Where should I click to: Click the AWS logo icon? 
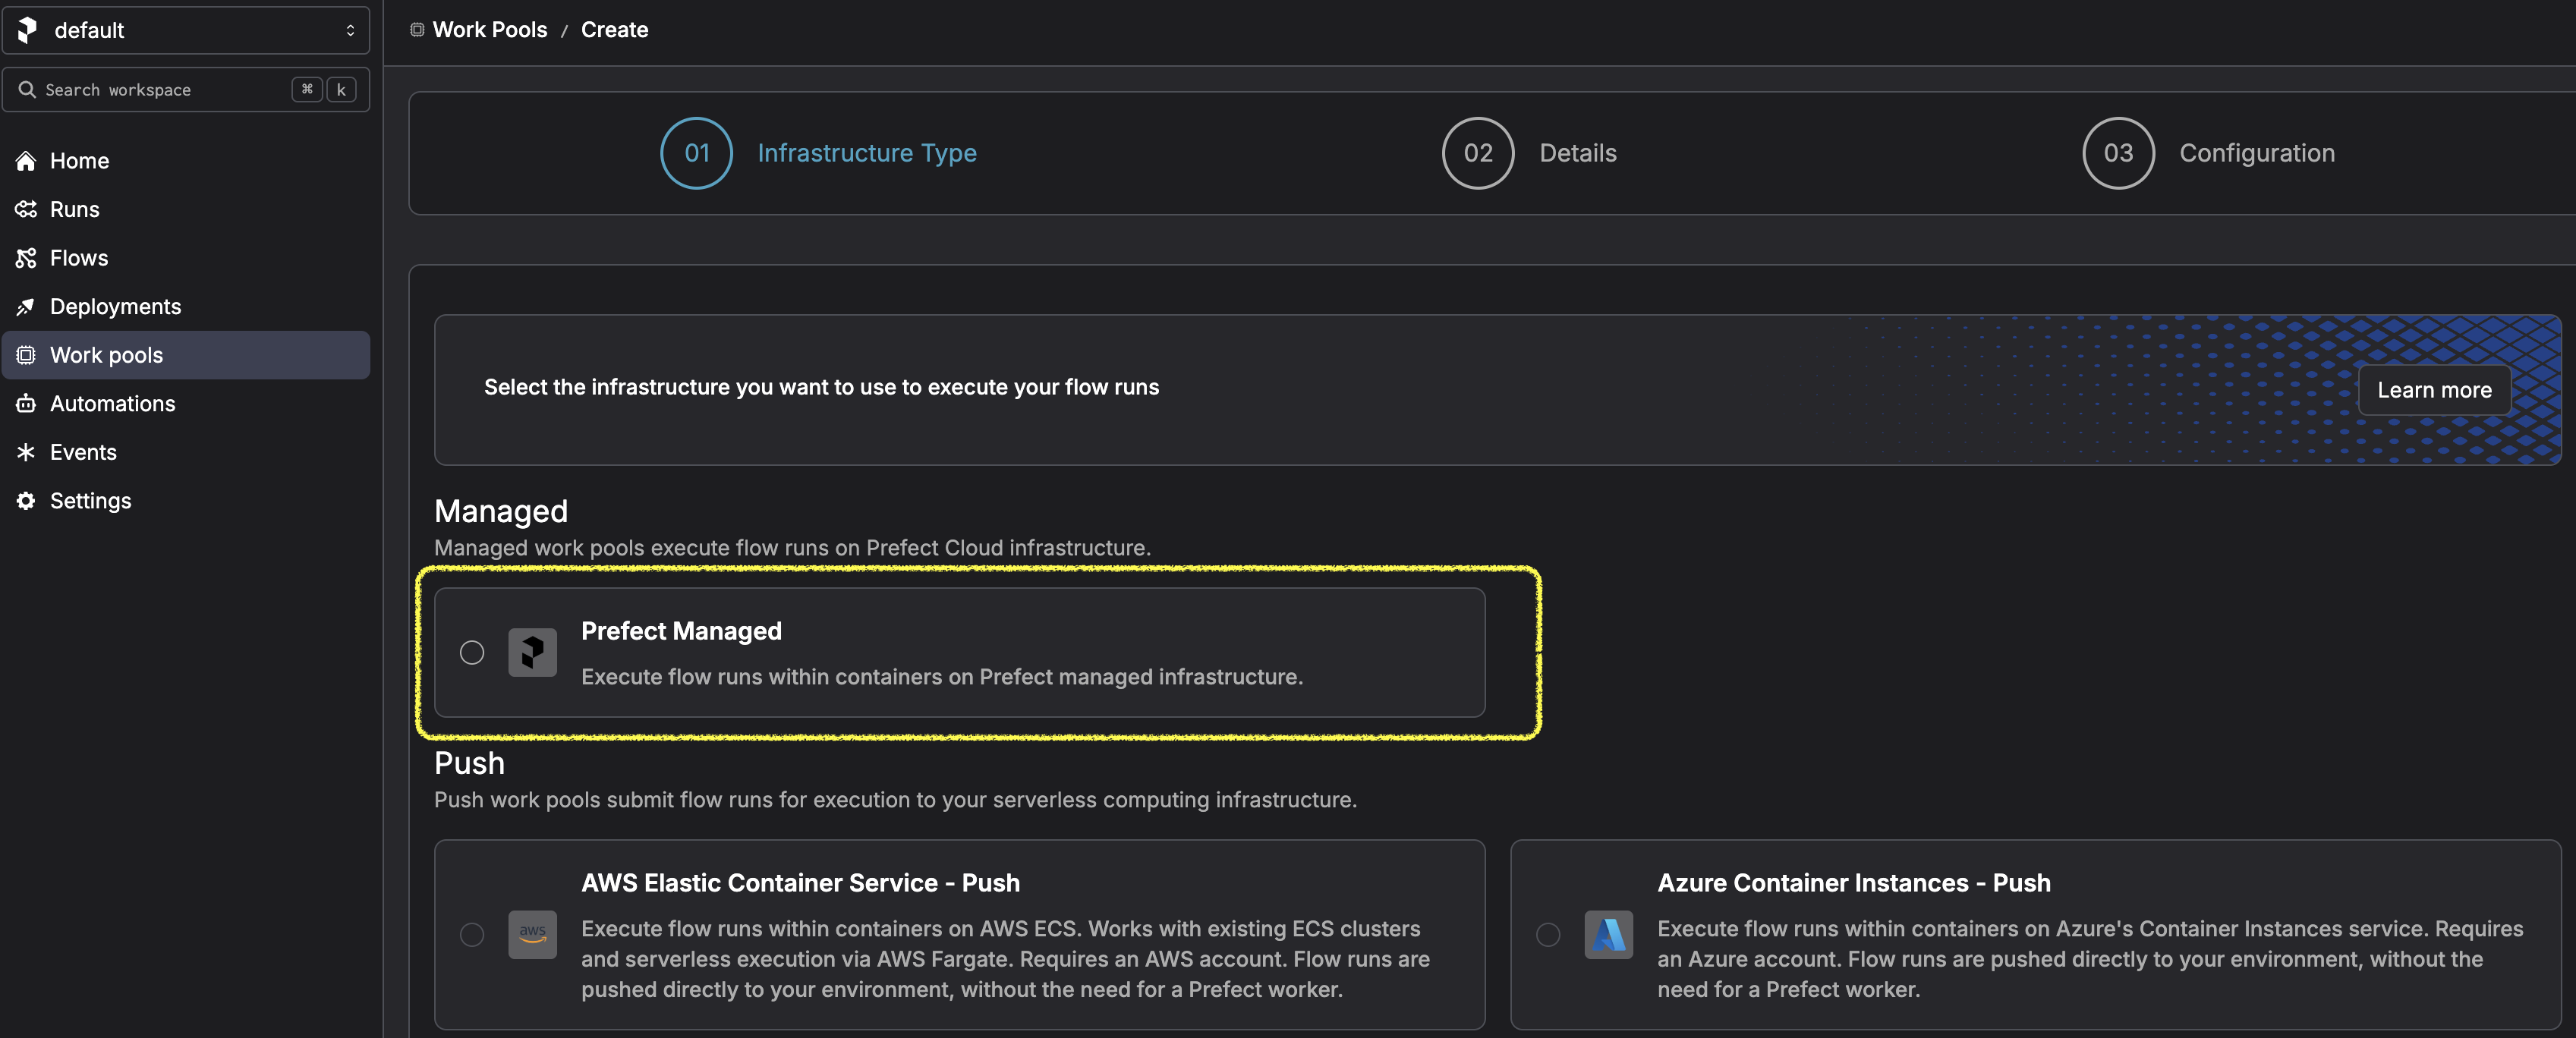(532, 934)
